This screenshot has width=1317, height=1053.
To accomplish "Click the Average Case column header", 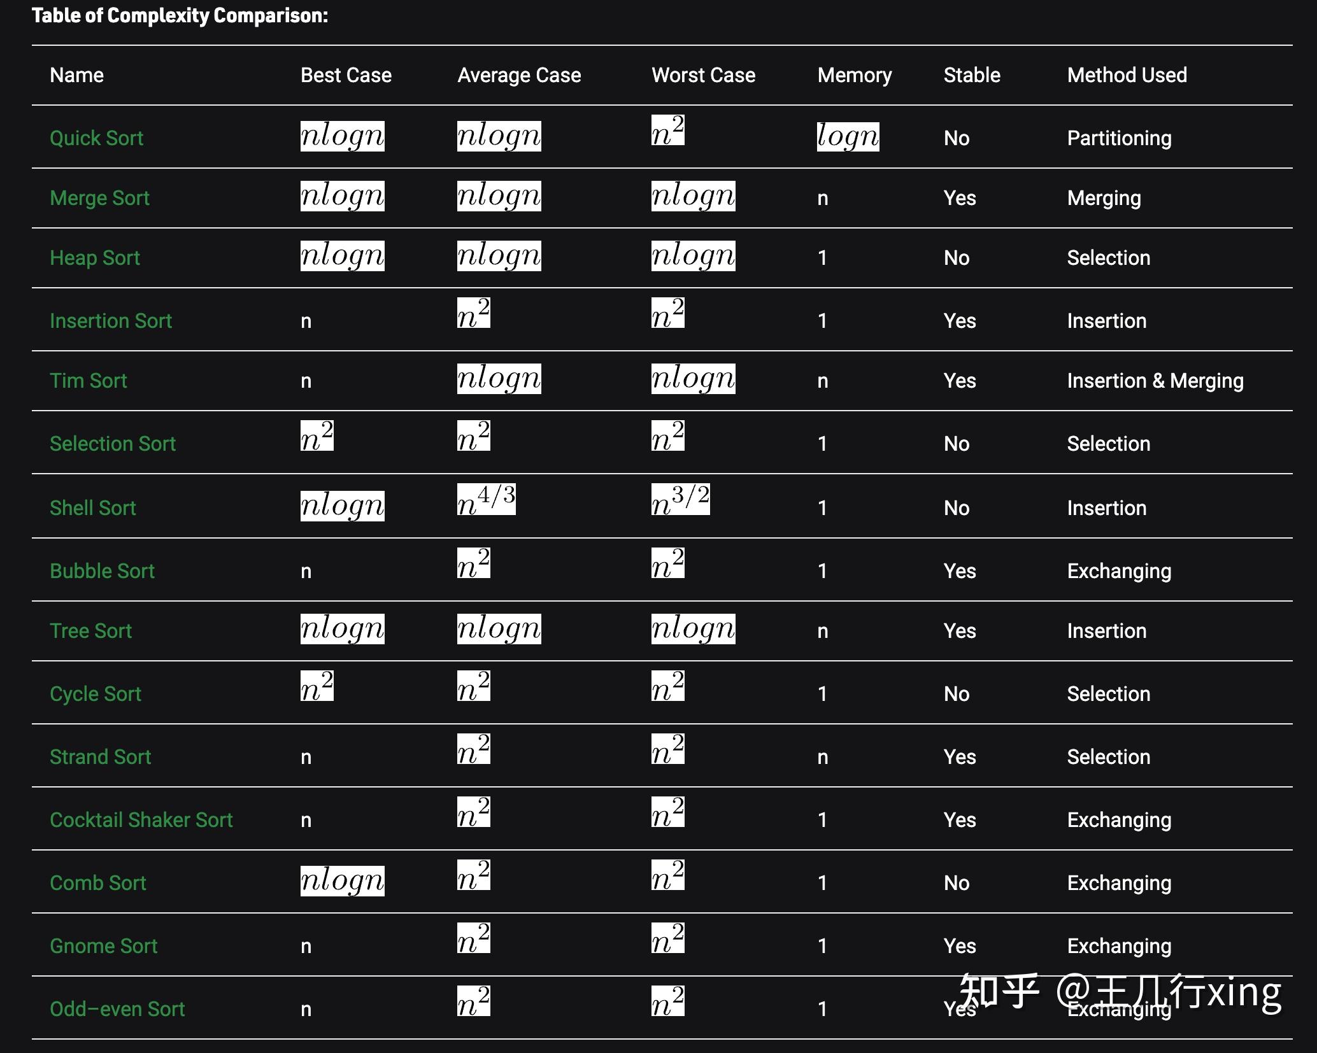I will point(518,75).
